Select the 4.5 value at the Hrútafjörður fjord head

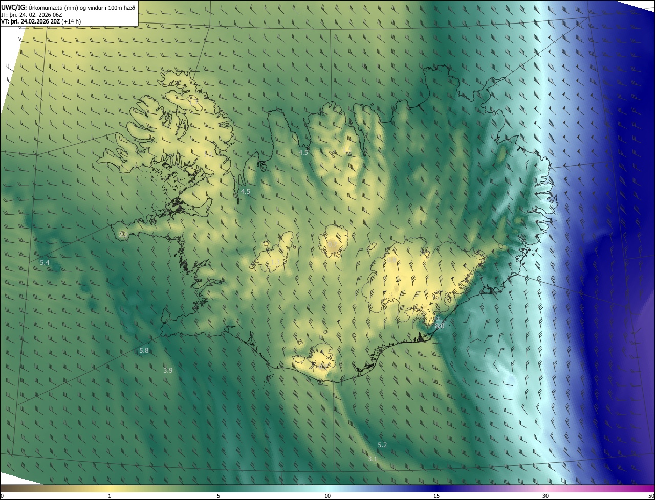pyautogui.click(x=246, y=192)
